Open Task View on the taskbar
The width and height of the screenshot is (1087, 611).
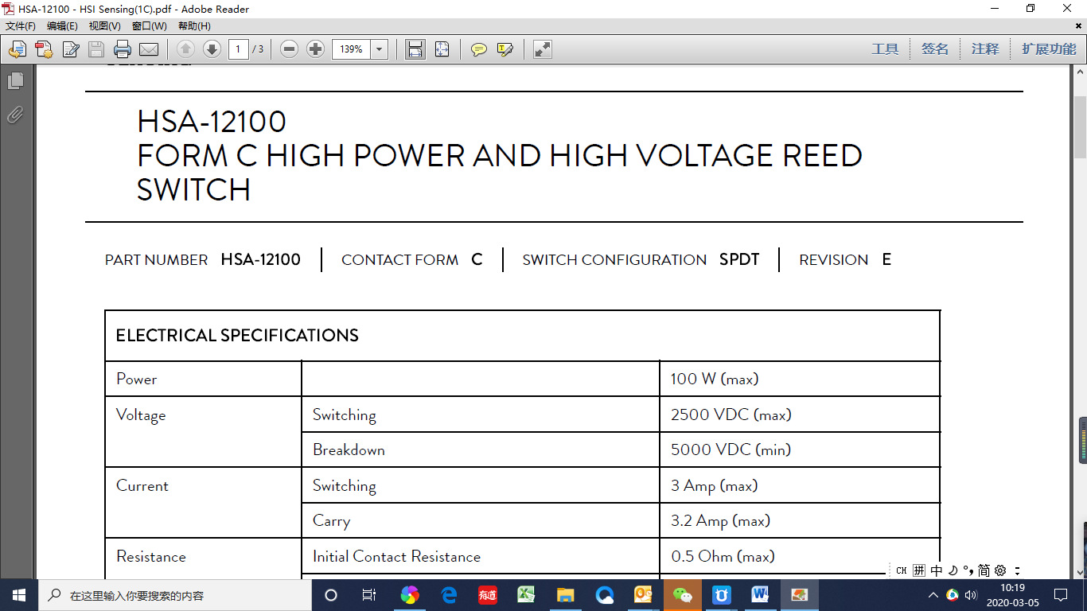click(369, 595)
